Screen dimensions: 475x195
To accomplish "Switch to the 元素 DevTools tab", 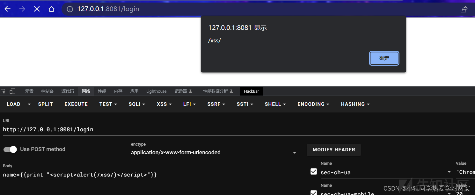I will (x=29, y=91).
